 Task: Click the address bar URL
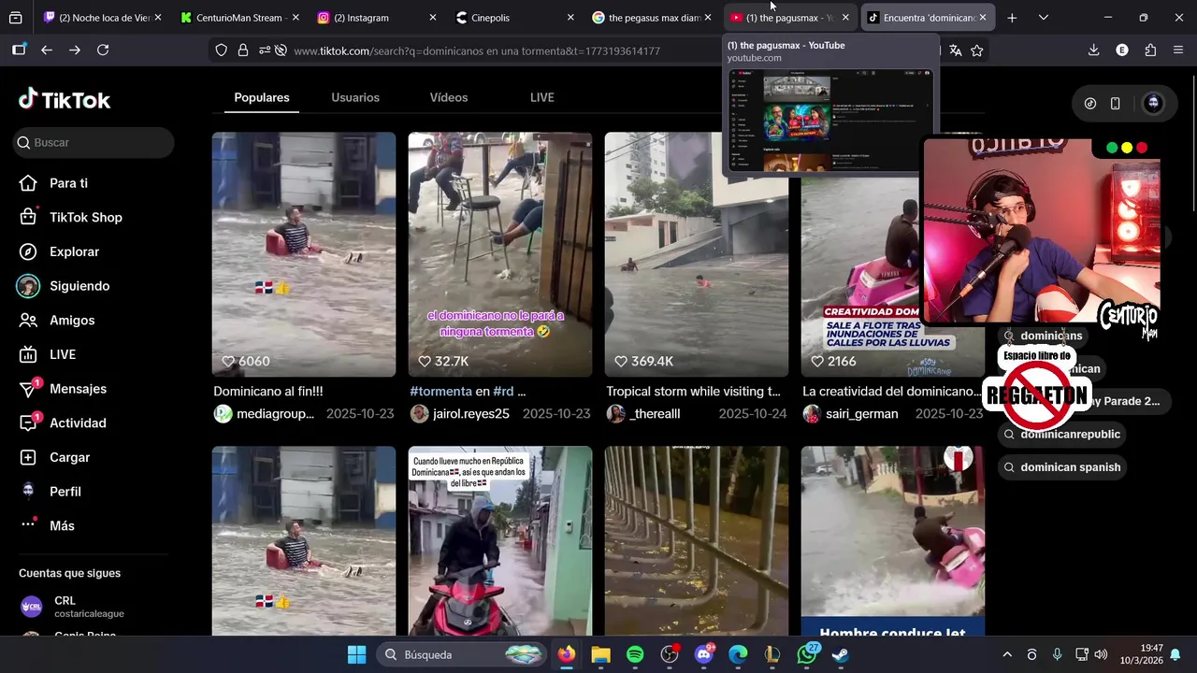pos(477,50)
